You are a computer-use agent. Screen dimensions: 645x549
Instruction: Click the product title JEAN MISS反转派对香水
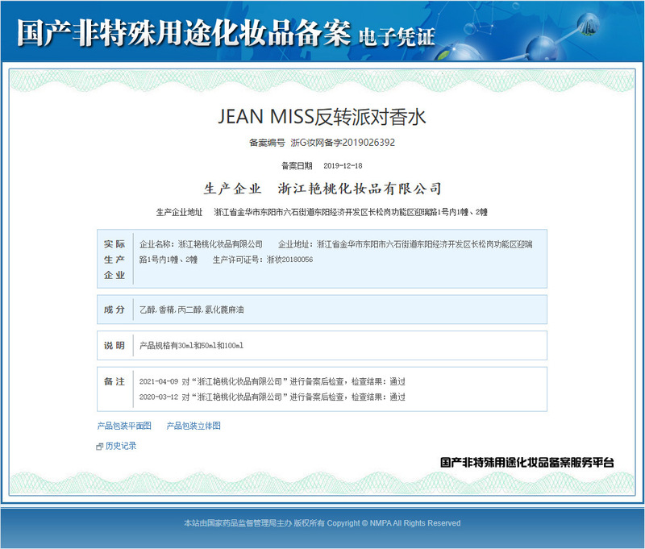322,116
